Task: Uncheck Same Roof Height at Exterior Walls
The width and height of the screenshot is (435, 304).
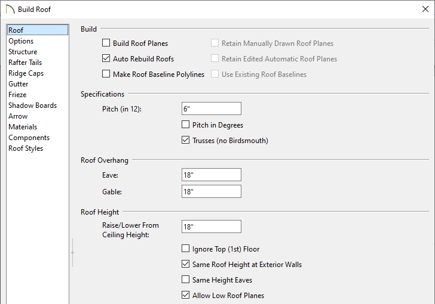Action: 186,264
